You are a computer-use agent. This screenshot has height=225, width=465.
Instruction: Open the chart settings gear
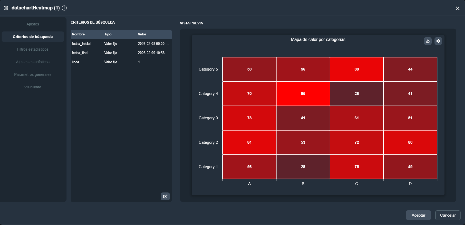point(438,41)
